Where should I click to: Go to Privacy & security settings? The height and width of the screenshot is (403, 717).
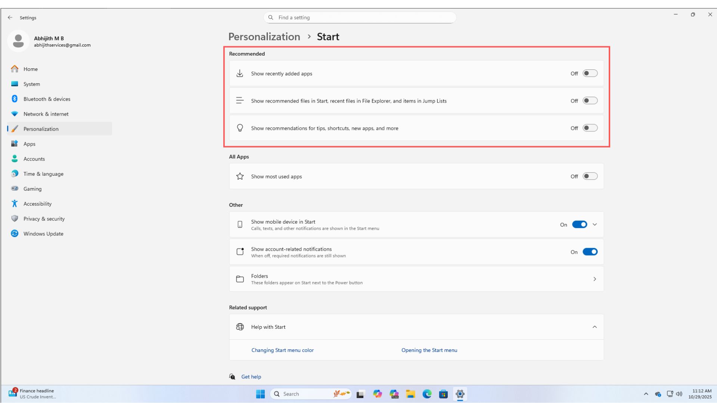pyautogui.click(x=44, y=219)
